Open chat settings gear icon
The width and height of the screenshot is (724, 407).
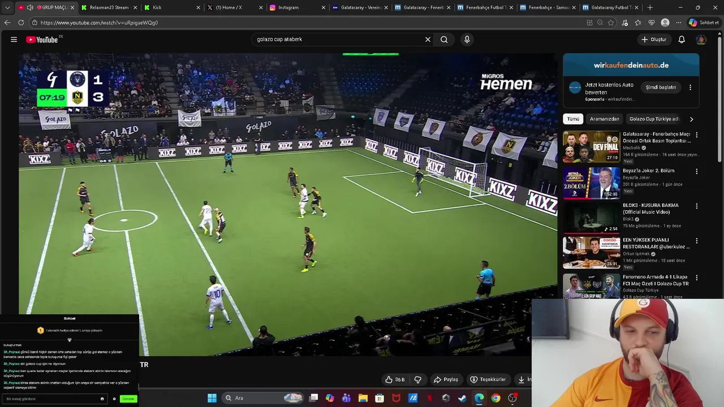coord(114,399)
